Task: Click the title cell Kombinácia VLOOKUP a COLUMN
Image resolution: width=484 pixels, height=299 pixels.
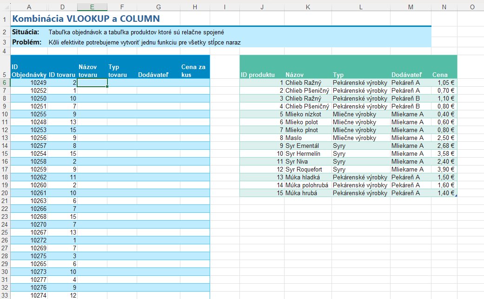Action: 86,19
